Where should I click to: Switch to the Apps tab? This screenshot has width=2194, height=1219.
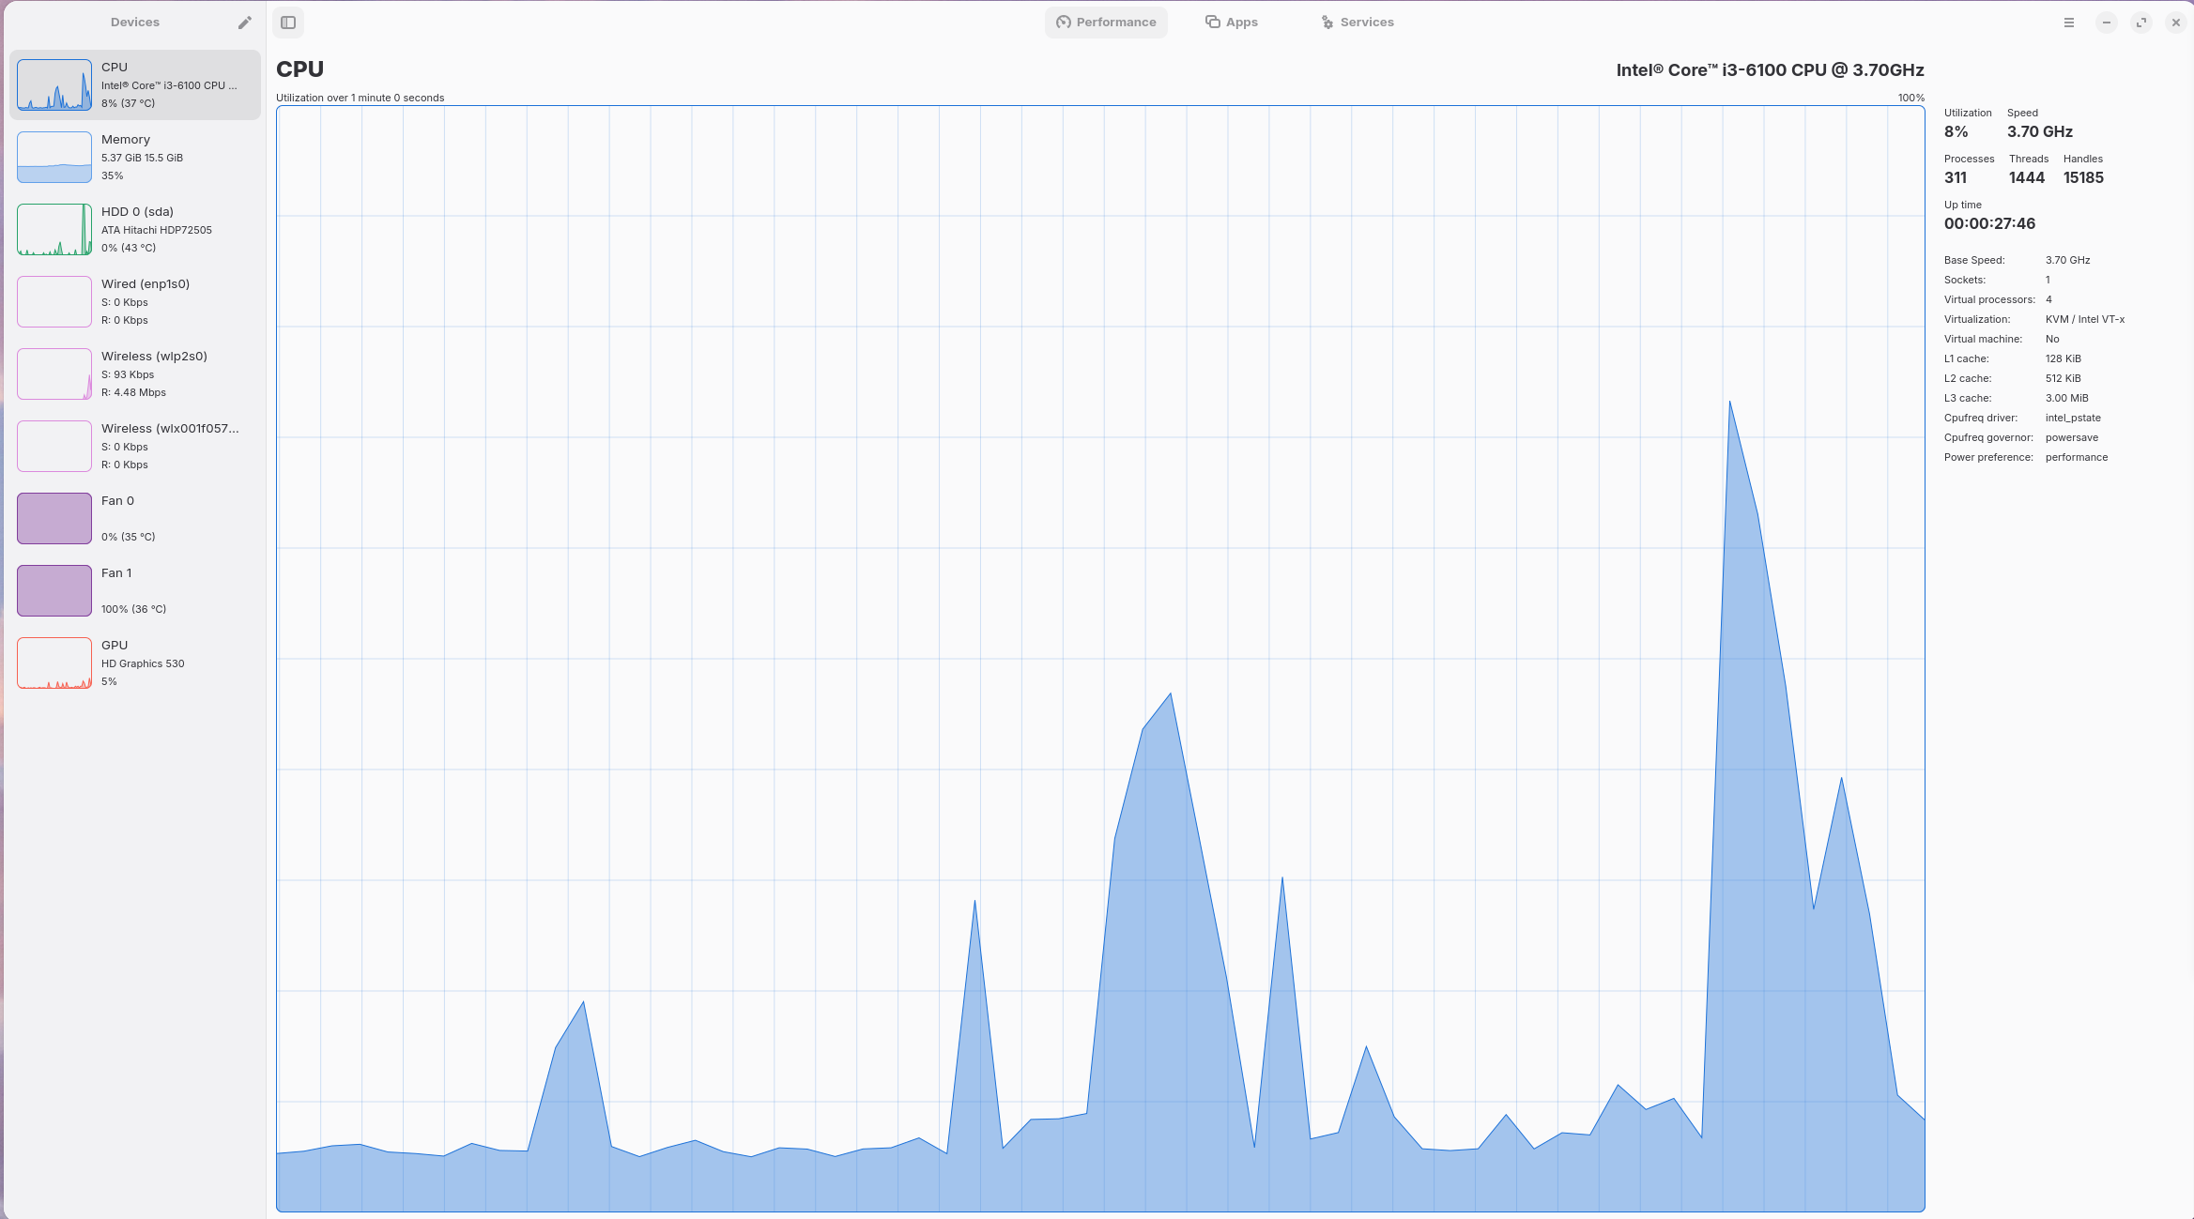pyautogui.click(x=1232, y=23)
